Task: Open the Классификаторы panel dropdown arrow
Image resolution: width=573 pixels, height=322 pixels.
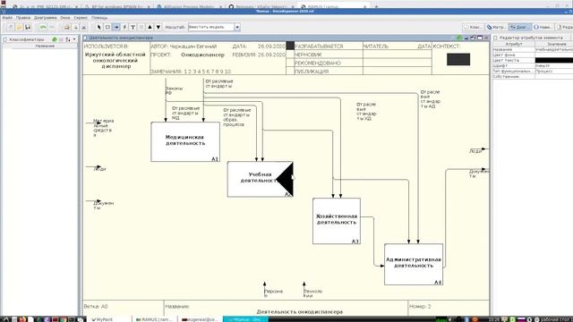Action: [74, 39]
